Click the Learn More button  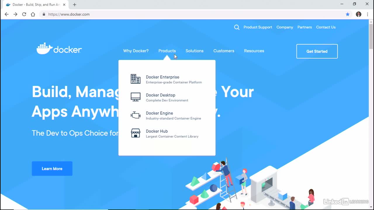[x=52, y=169]
